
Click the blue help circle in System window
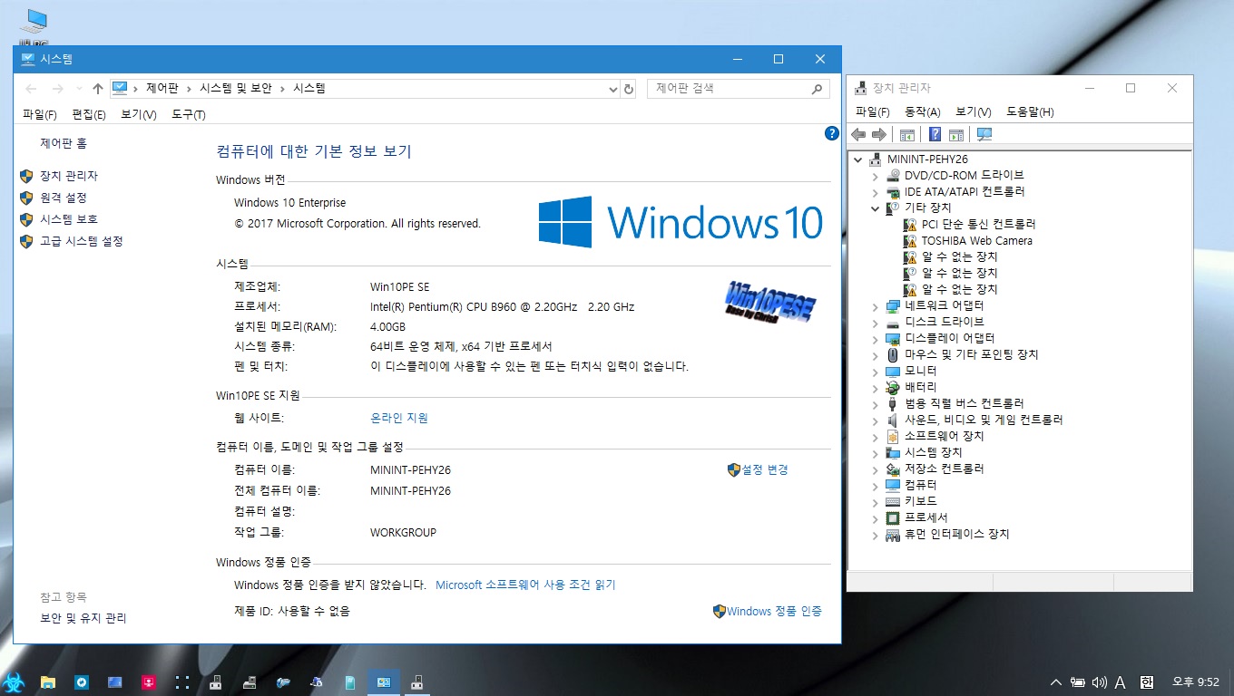click(831, 133)
